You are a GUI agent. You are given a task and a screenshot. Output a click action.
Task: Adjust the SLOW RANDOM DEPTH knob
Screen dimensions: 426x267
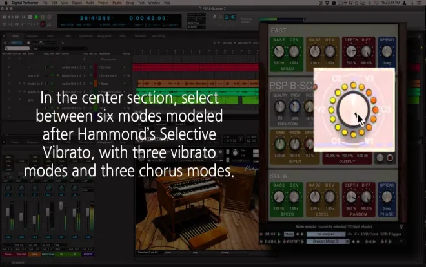pyautogui.click(x=351, y=197)
